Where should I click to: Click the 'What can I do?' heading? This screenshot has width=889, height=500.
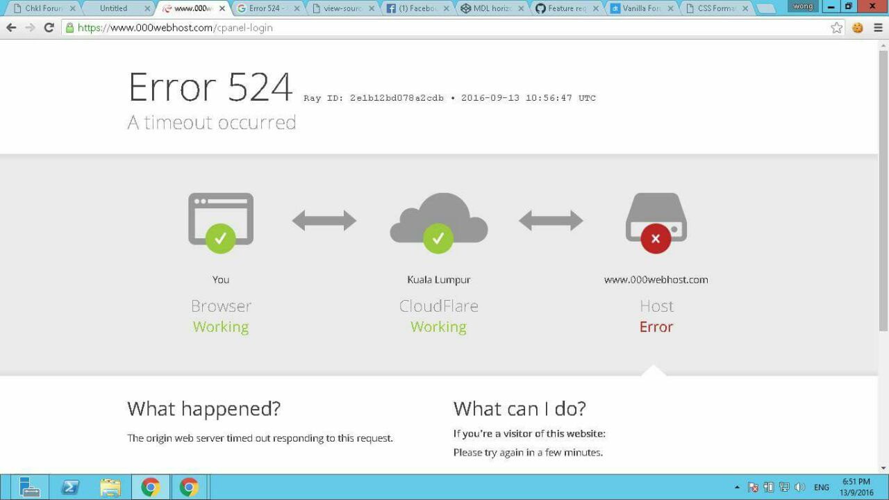pyautogui.click(x=520, y=408)
